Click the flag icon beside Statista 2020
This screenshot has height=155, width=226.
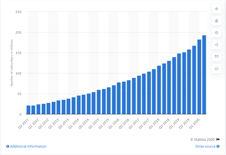click(218, 139)
